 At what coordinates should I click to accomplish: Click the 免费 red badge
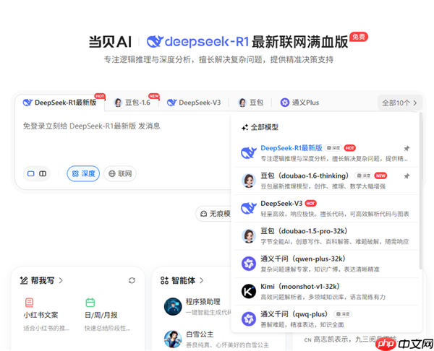[x=359, y=37]
